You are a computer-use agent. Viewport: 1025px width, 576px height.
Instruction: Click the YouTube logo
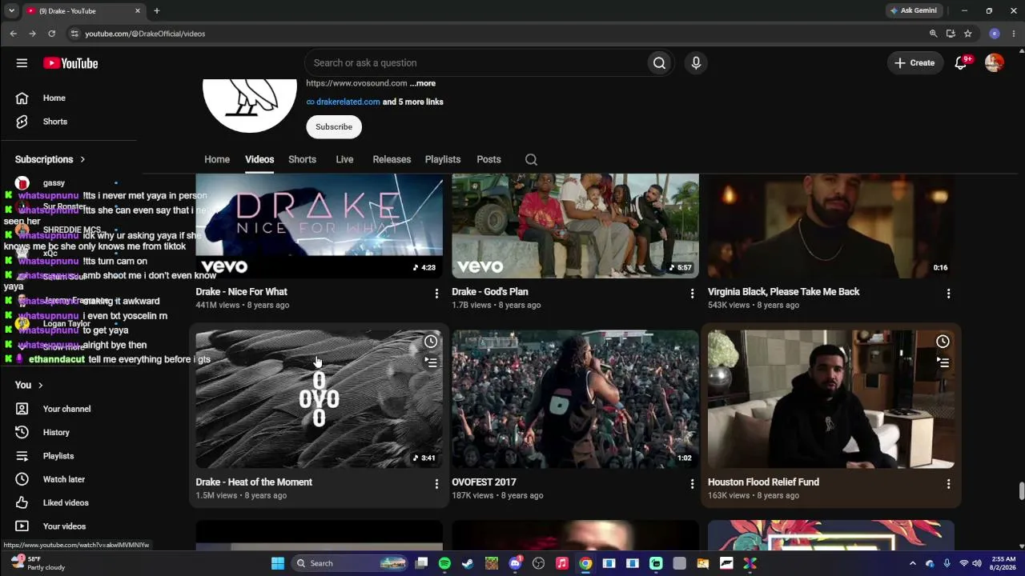pyautogui.click(x=70, y=63)
